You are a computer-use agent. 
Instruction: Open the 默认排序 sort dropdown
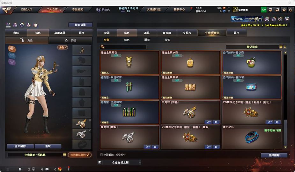[252, 47]
